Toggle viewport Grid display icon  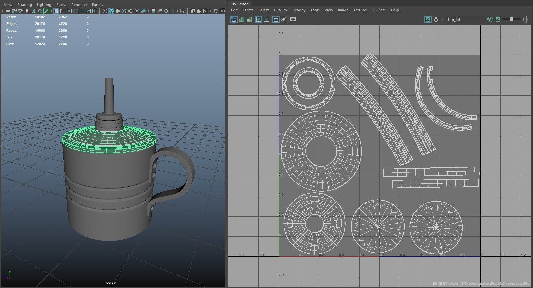56,11
